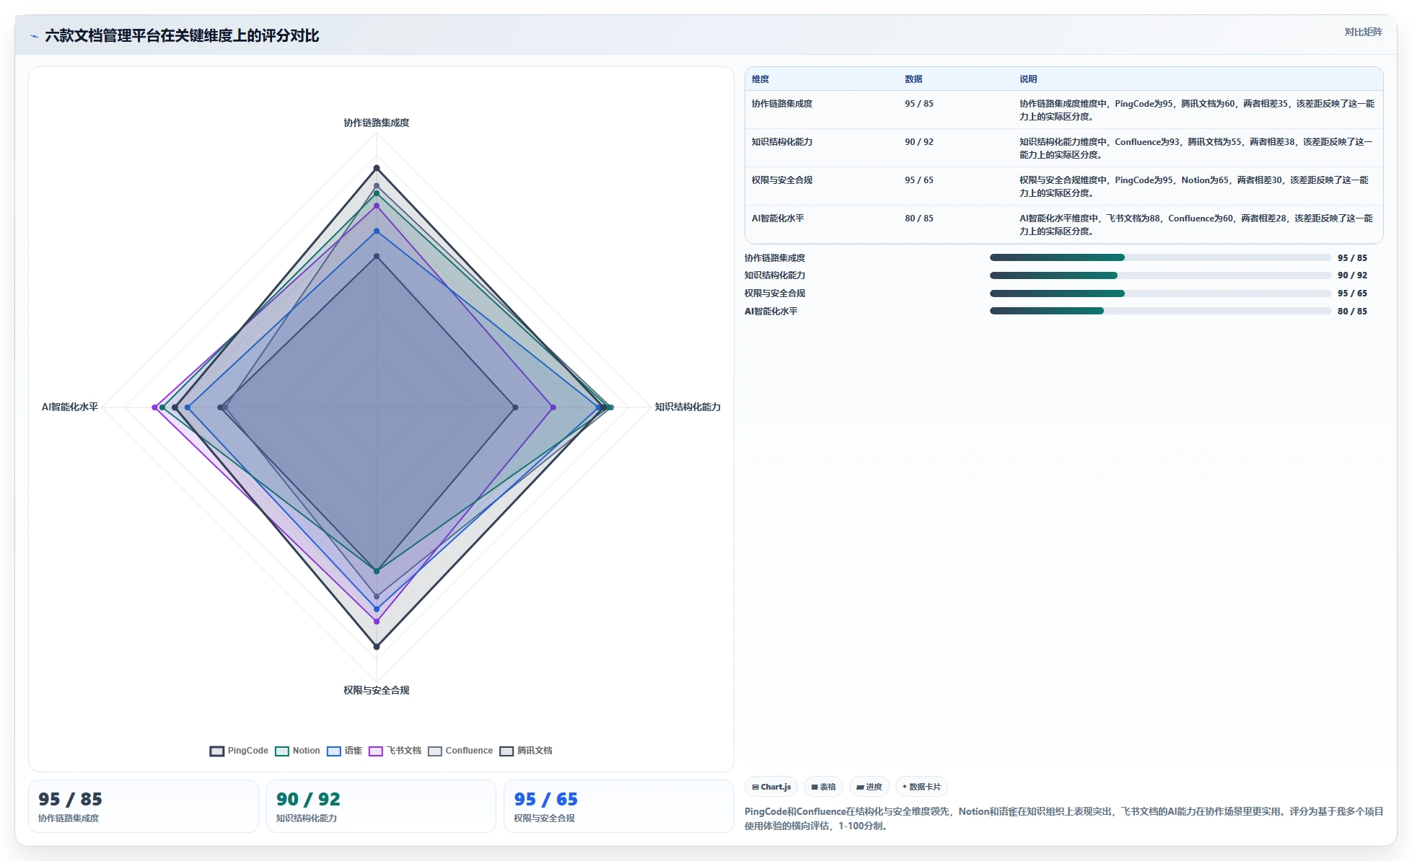Viewport: 1412px width, 861px height.
Task: Select the 表格 tag chip
Action: coord(823,787)
